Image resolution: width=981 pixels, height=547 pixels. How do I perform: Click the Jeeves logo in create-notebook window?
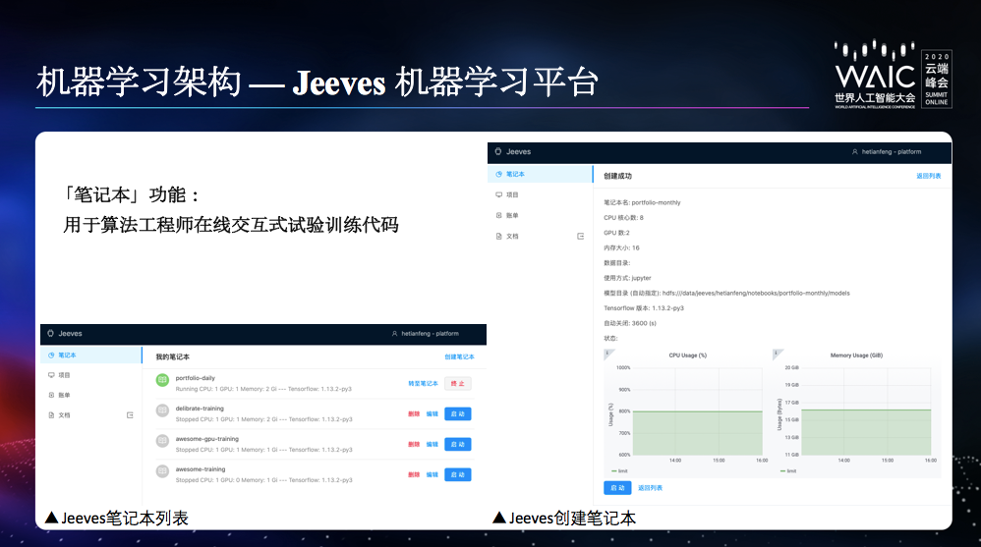[x=513, y=152]
